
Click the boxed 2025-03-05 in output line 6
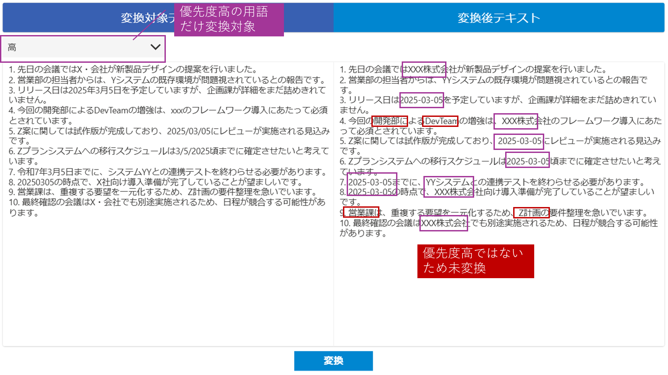pos(527,162)
